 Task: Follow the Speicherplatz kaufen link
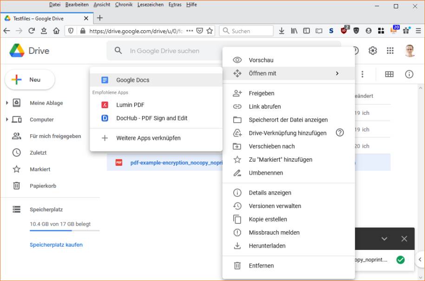[56, 245]
